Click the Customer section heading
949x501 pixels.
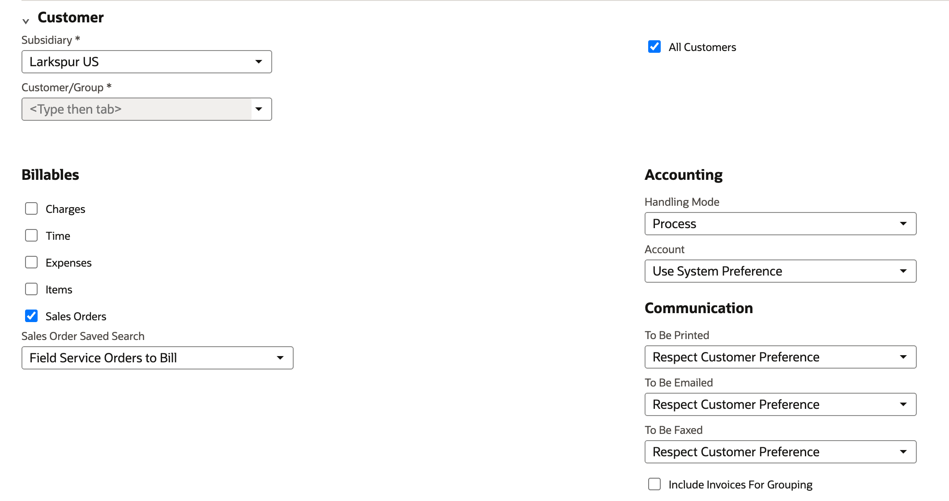pos(71,17)
